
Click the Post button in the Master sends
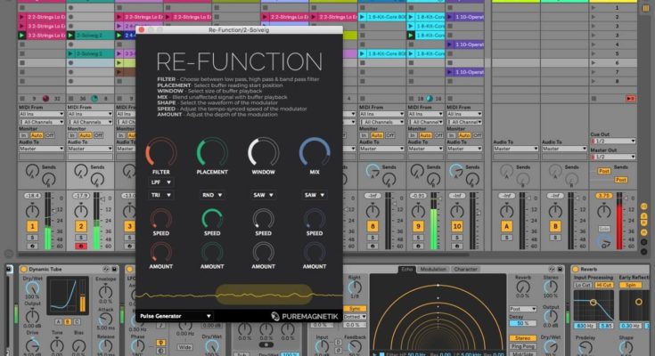603,169
